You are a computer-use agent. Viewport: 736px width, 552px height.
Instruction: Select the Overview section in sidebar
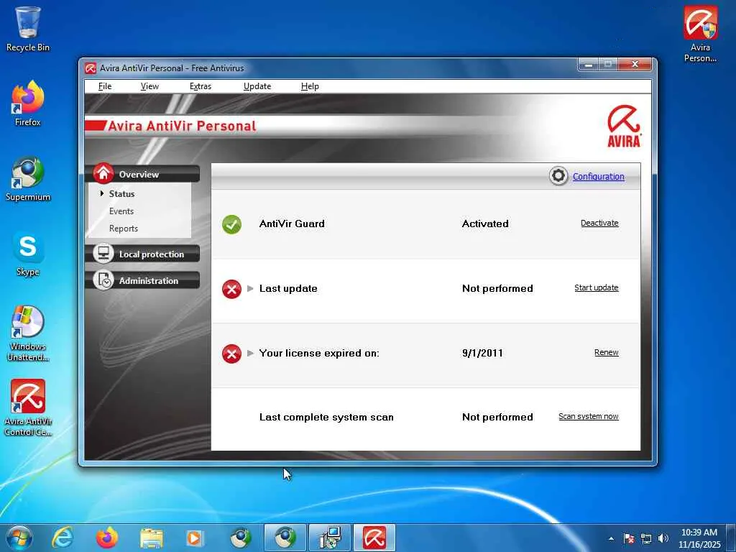pyautogui.click(x=143, y=174)
